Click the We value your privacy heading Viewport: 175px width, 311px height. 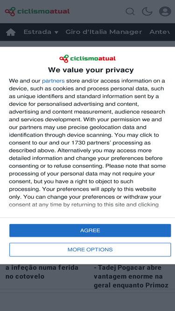tap(91, 70)
